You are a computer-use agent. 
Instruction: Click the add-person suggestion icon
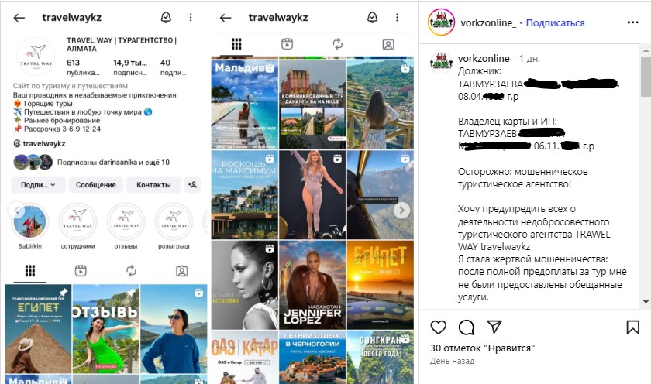pyautogui.click(x=193, y=185)
